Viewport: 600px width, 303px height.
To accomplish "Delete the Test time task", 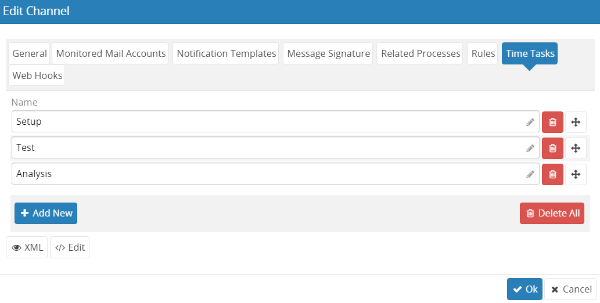I will pyautogui.click(x=552, y=148).
